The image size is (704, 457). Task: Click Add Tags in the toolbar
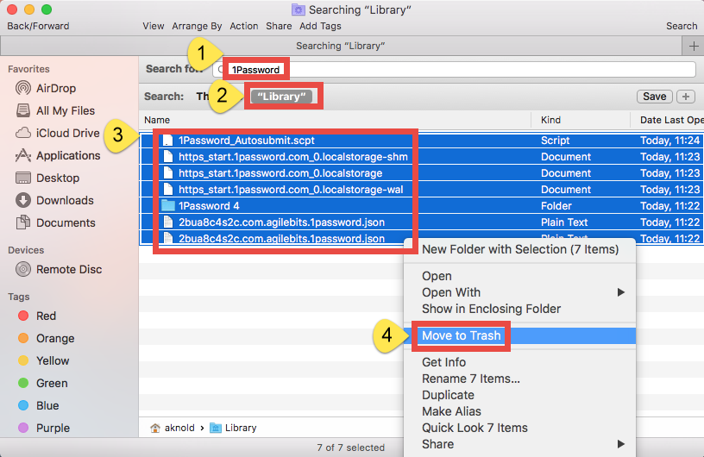[320, 26]
